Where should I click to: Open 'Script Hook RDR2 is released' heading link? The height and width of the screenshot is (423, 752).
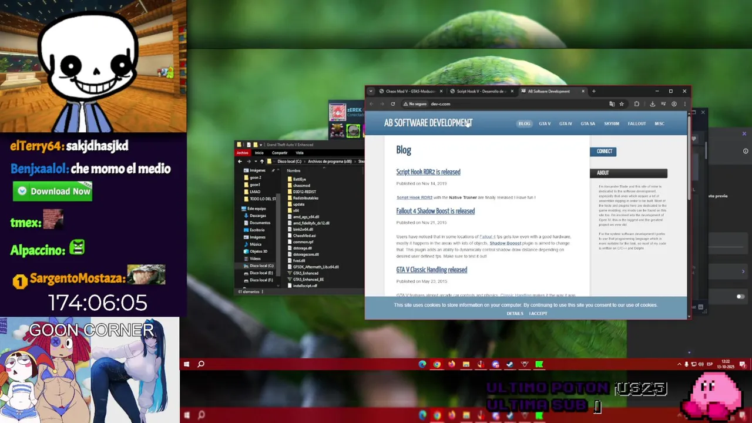point(428,172)
